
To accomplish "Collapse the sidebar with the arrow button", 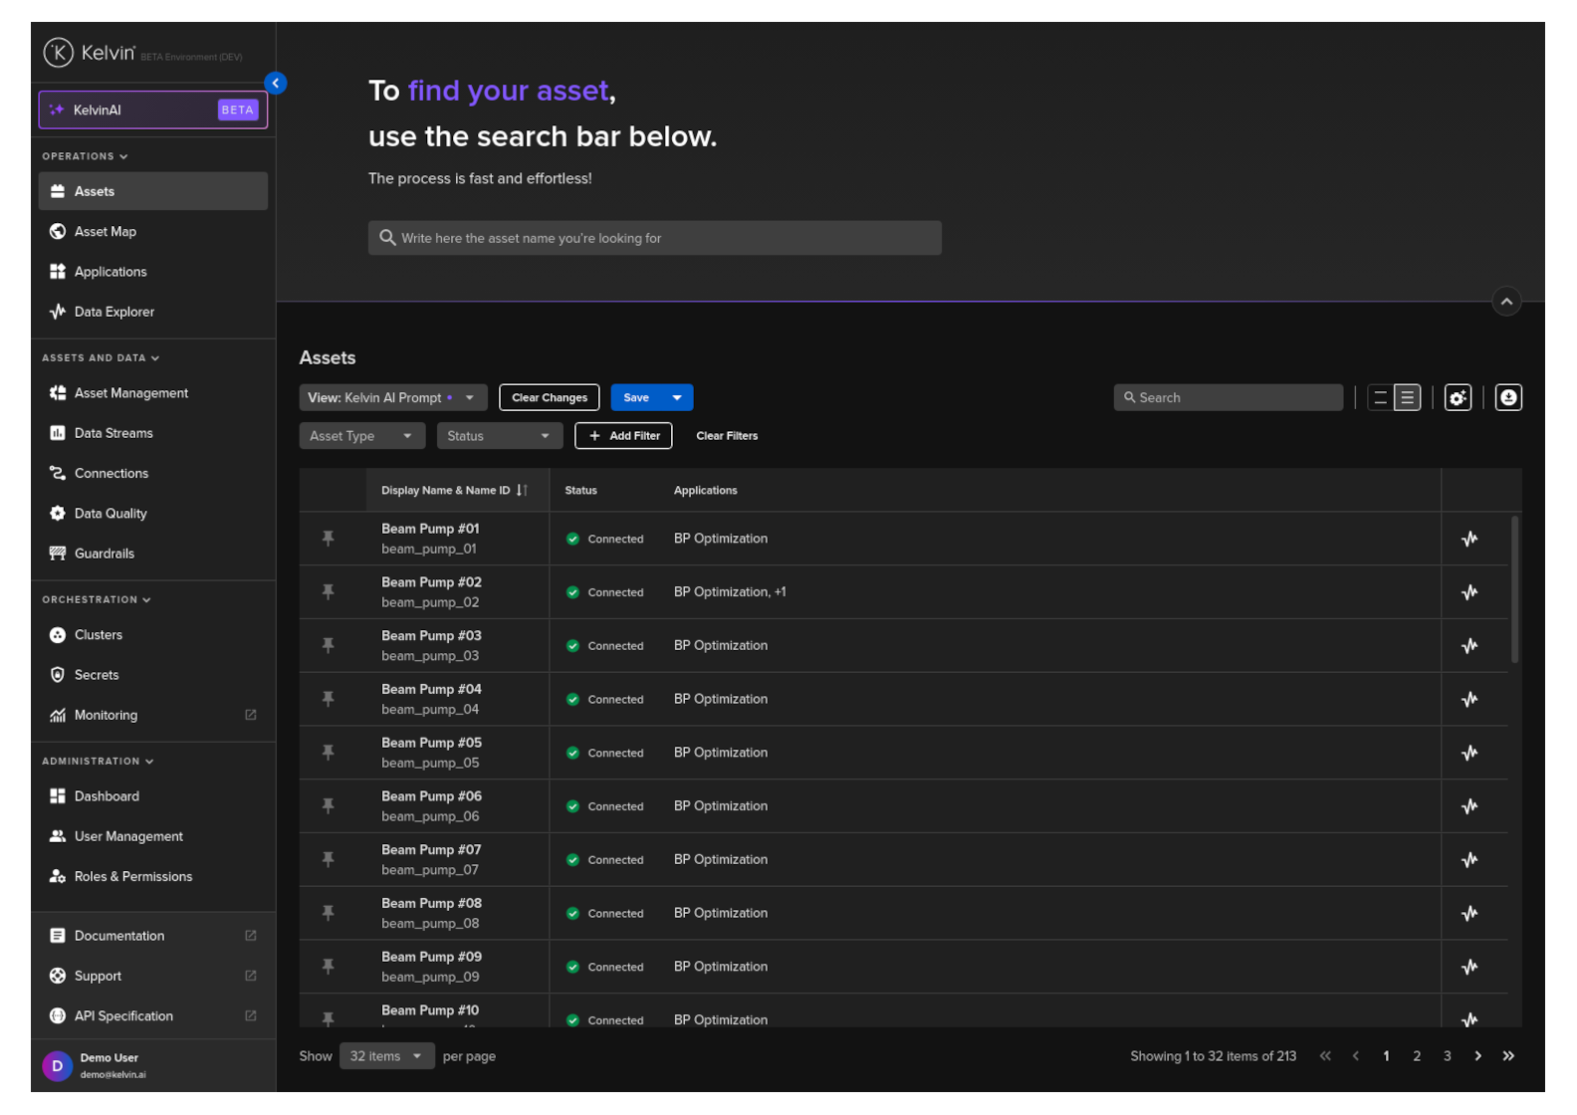I will pos(276,84).
